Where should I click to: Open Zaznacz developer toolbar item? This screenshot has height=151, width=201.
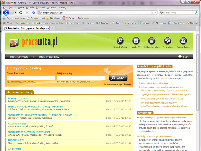pyautogui.click(x=131, y=23)
